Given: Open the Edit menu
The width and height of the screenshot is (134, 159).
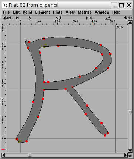Looking at the screenshot, I should coord(16,12).
